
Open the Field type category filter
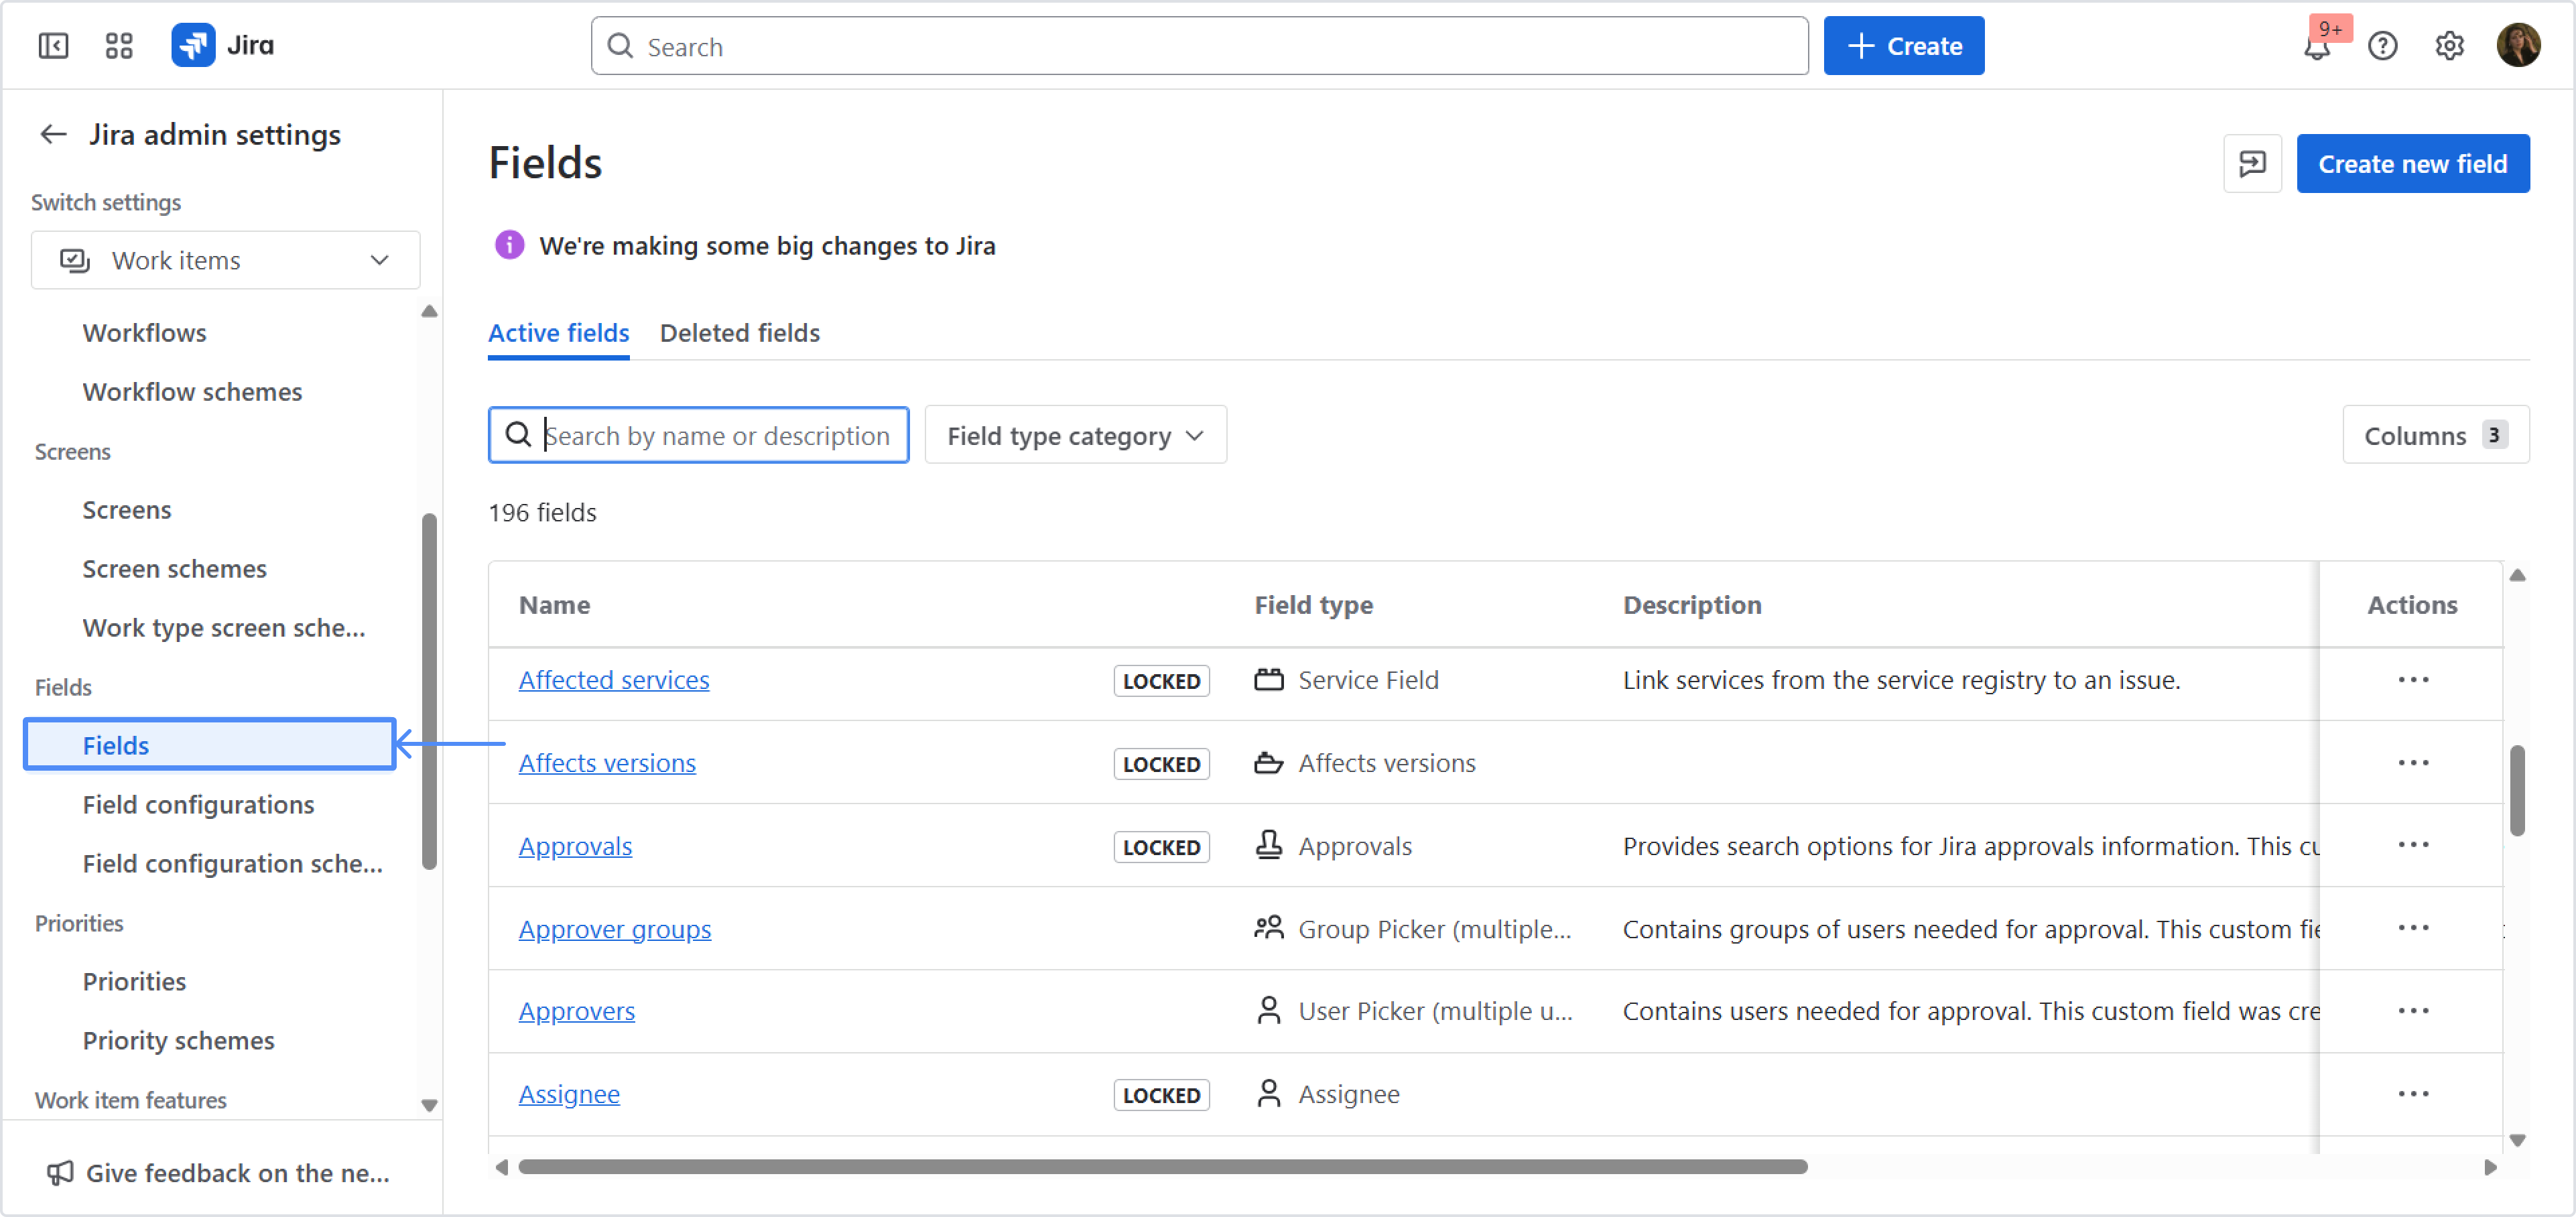pos(1075,435)
